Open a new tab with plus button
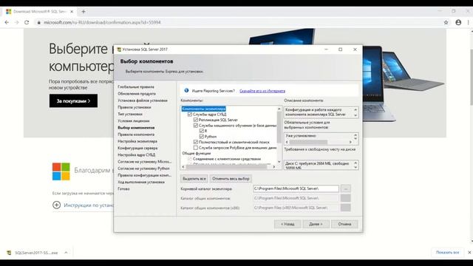This screenshot has height=266, width=473. coord(84,12)
